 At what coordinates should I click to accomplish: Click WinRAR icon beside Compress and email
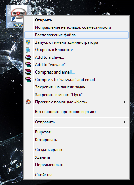28,72
